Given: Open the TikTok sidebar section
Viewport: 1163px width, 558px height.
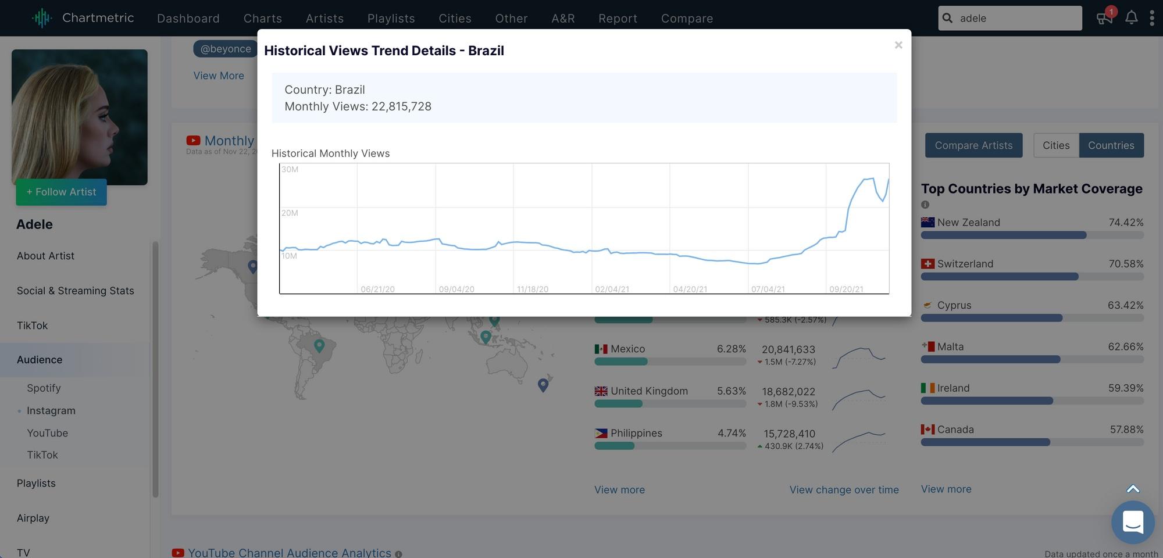Looking at the screenshot, I should pyautogui.click(x=33, y=325).
